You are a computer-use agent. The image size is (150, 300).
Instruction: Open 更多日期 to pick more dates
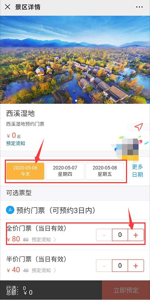[137, 171]
